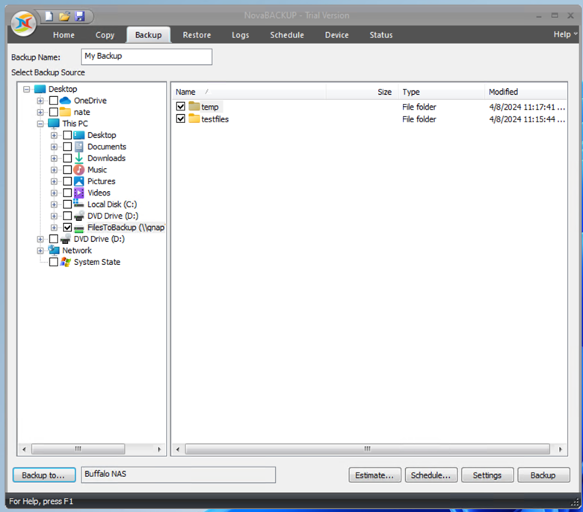Open the Help menu
Image resolution: width=583 pixels, height=512 pixels.
click(565, 34)
